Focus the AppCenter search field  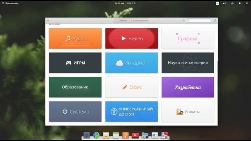198,20
